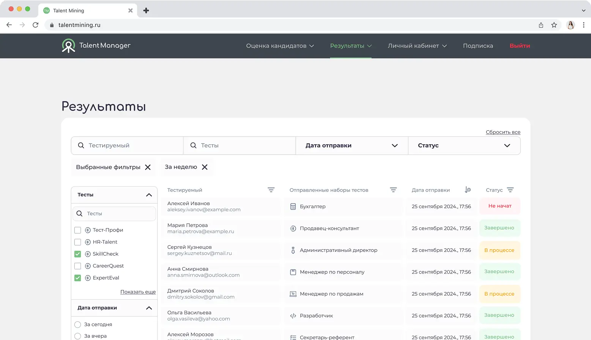Expand the Личный кабинет menu

pos(417,46)
